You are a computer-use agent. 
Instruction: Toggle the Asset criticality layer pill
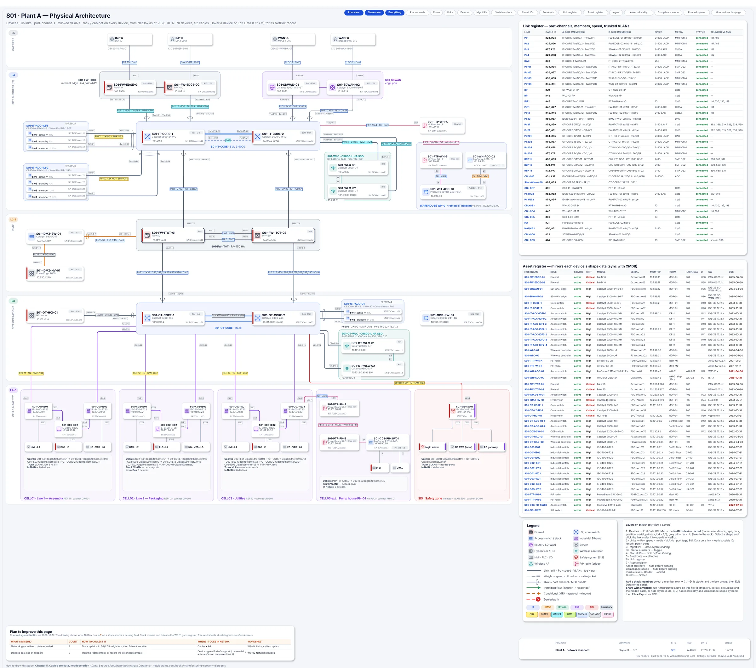pos(639,13)
